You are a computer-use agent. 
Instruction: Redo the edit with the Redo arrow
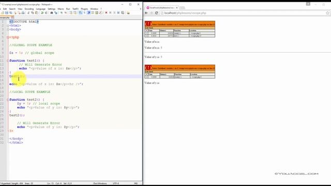[x=46, y=13]
